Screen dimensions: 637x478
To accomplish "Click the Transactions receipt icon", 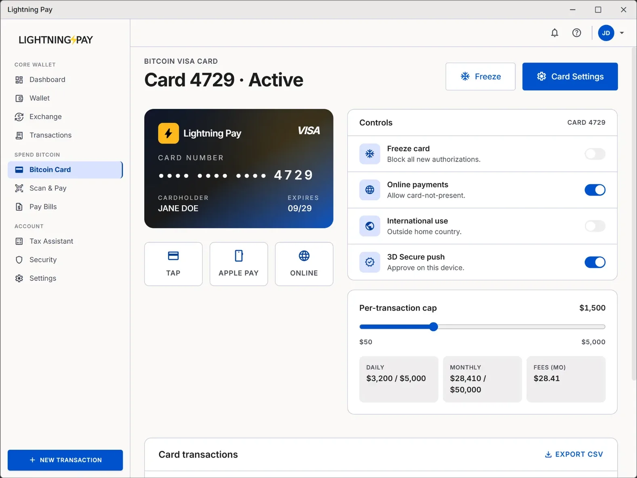I will pyautogui.click(x=19, y=135).
